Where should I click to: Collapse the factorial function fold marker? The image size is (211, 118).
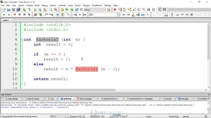22,40
